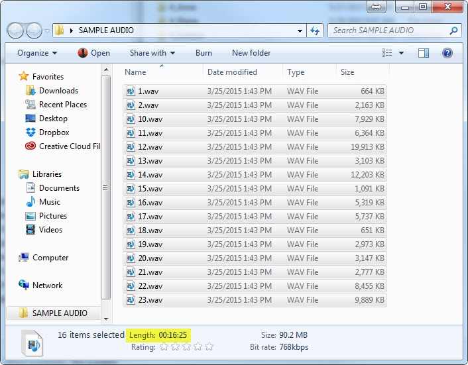The height and width of the screenshot is (365, 468).
Task: Set rating using the fifth star
Action: [x=209, y=346]
